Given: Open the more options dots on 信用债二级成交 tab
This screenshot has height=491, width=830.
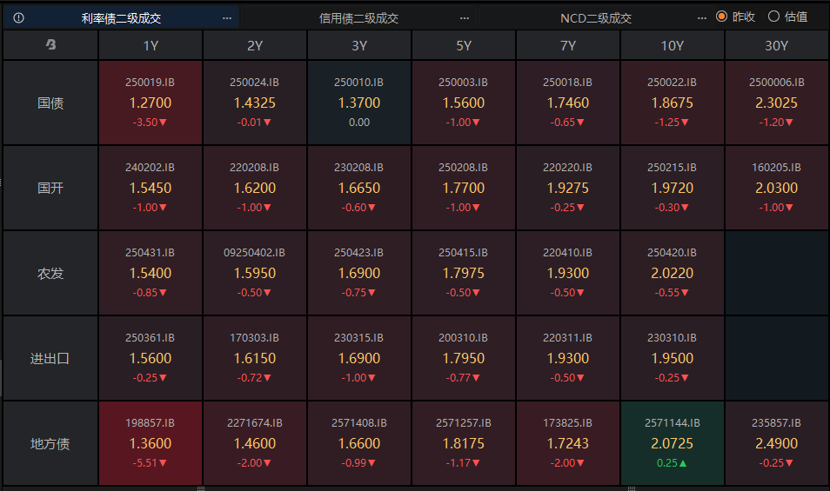Looking at the screenshot, I should pyautogui.click(x=465, y=17).
